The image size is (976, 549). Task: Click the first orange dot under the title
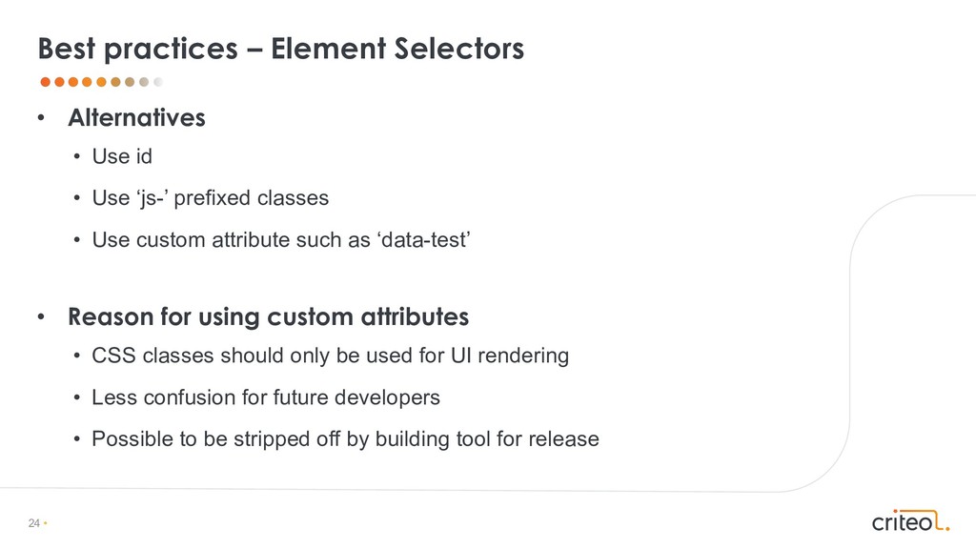pyautogui.click(x=44, y=82)
